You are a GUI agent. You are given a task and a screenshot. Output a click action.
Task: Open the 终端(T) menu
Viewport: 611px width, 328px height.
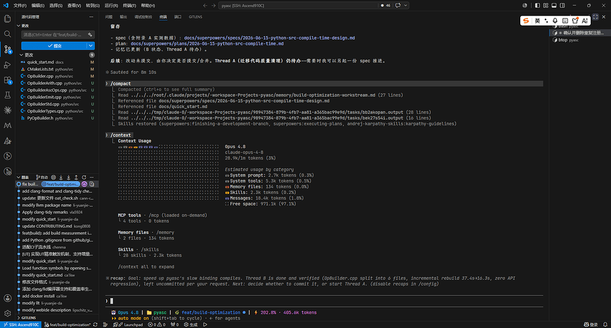click(129, 5)
